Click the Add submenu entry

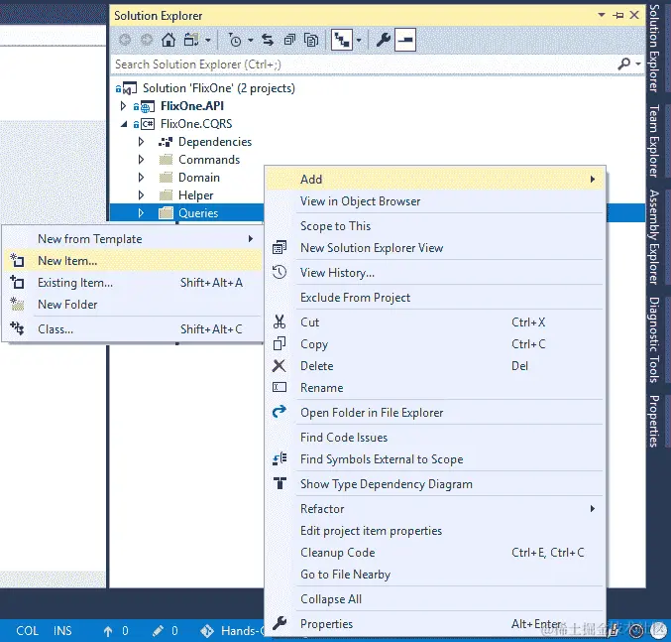pos(435,179)
